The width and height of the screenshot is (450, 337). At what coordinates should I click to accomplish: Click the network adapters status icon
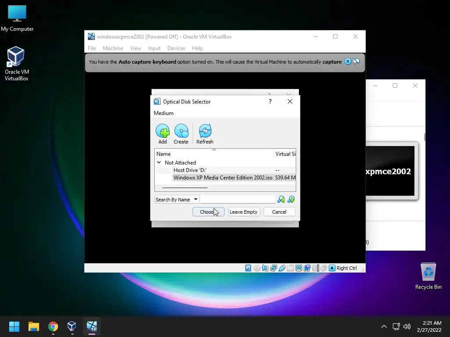(x=273, y=268)
